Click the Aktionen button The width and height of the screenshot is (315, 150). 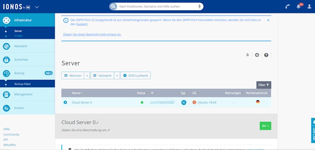73,76
